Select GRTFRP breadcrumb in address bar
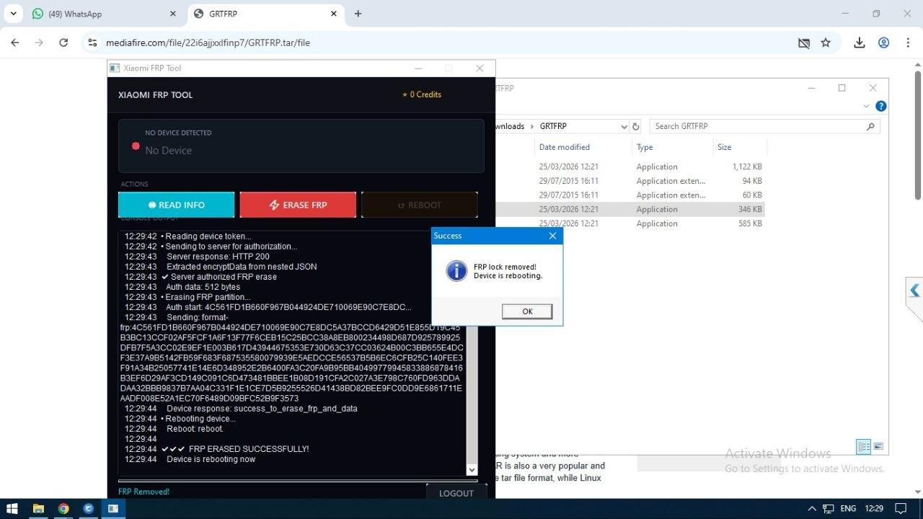The image size is (923, 519). click(x=553, y=126)
